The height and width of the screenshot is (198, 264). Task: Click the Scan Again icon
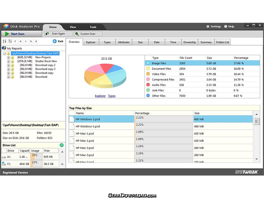pos(47,34)
